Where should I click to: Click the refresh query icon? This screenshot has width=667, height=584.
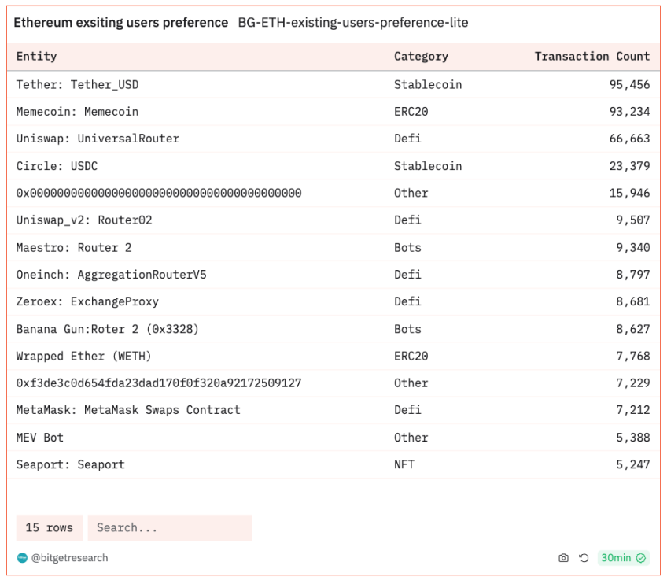click(584, 557)
